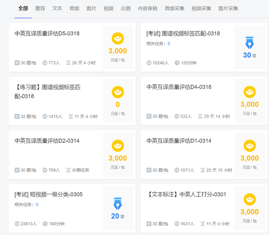Screen dimensions: 269x235
Task: Click the eye icon beside 10246人
Action: [149, 63]
